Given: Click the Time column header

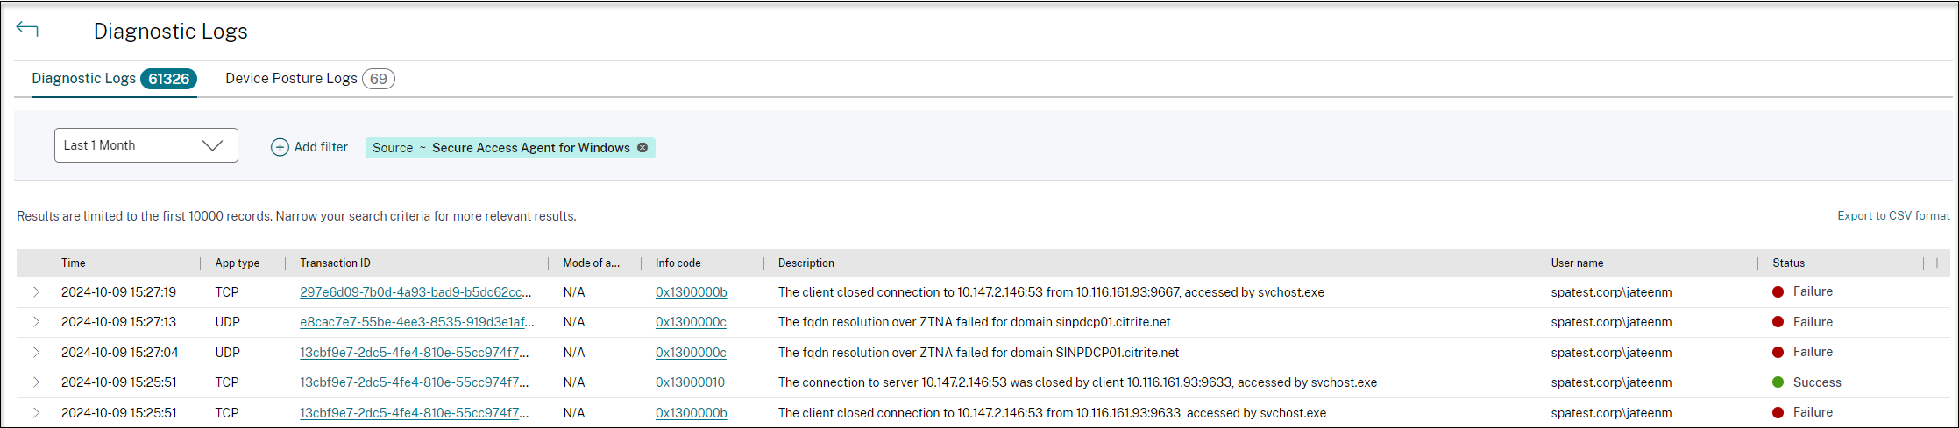Looking at the screenshot, I should point(74,263).
